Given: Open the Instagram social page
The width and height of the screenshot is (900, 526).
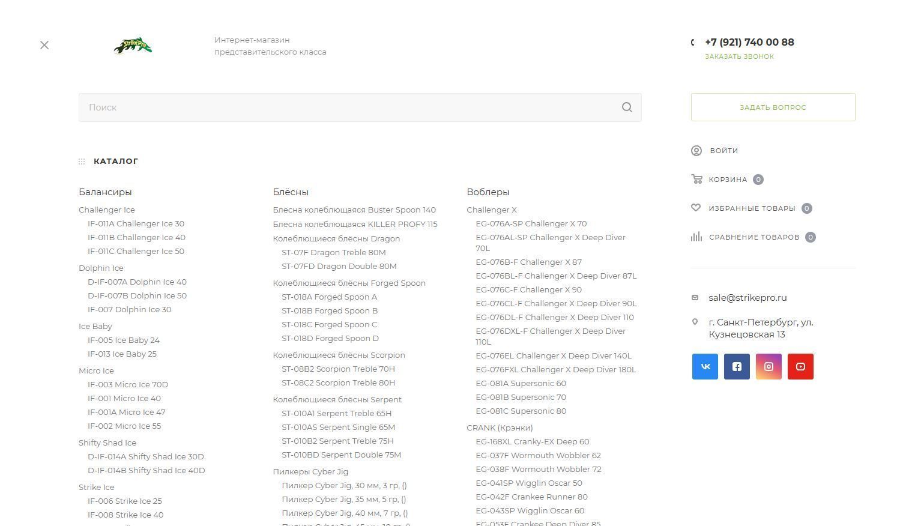Looking at the screenshot, I should pos(769,366).
